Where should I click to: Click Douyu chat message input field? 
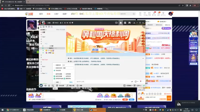coord(155,98)
